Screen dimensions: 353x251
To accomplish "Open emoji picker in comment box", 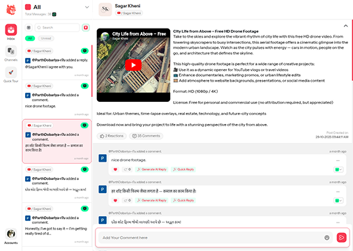I will pyautogui.click(x=327, y=238).
